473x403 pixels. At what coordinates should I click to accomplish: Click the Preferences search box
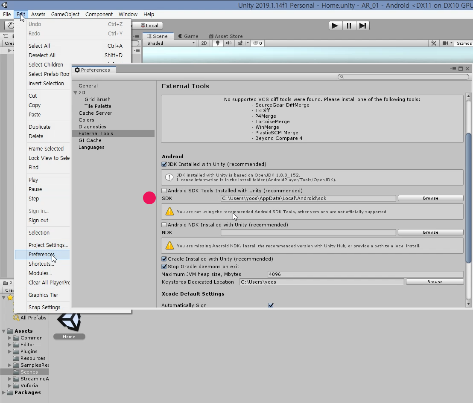[x=403, y=77]
